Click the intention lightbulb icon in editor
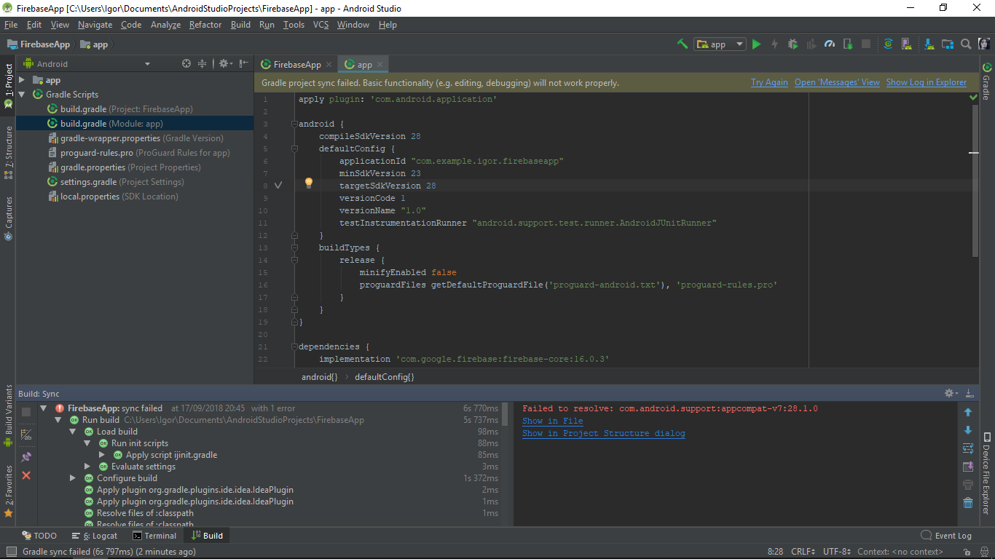This screenshot has width=995, height=559. coord(308,183)
